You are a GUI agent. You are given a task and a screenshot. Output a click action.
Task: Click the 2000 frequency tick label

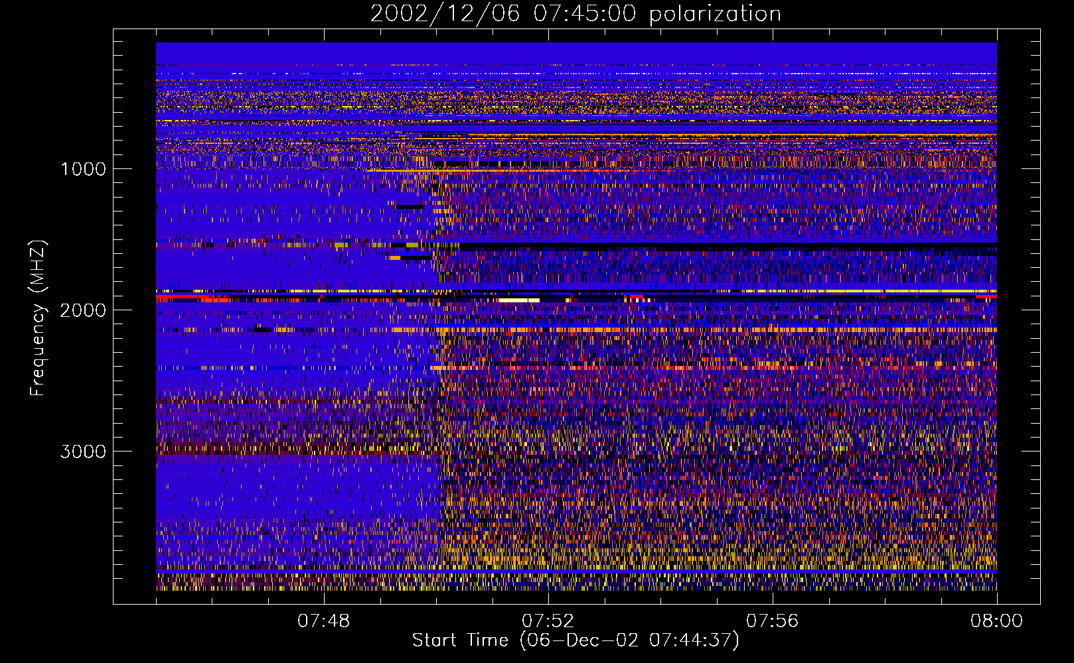point(84,310)
